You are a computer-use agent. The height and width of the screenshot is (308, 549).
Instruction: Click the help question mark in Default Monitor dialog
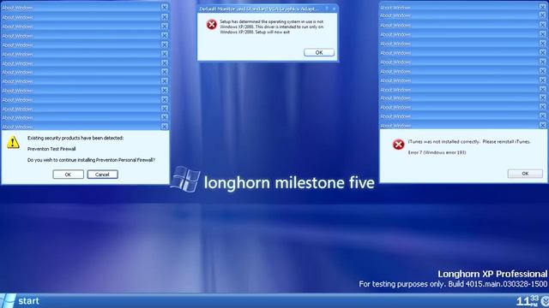tap(327, 9)
